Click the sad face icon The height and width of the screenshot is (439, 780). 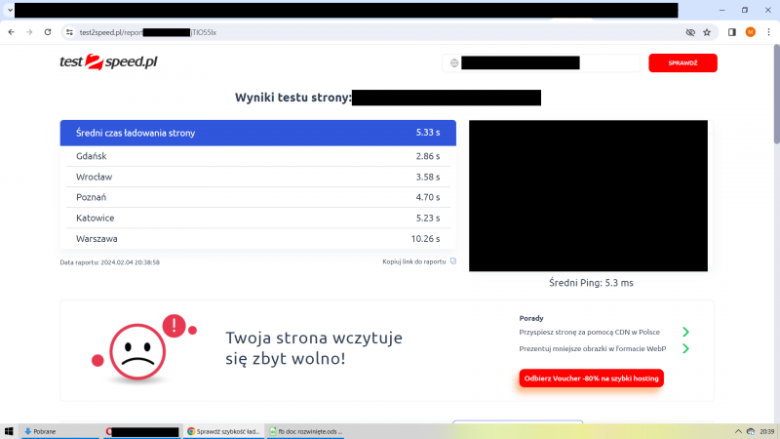pos(137,351)
